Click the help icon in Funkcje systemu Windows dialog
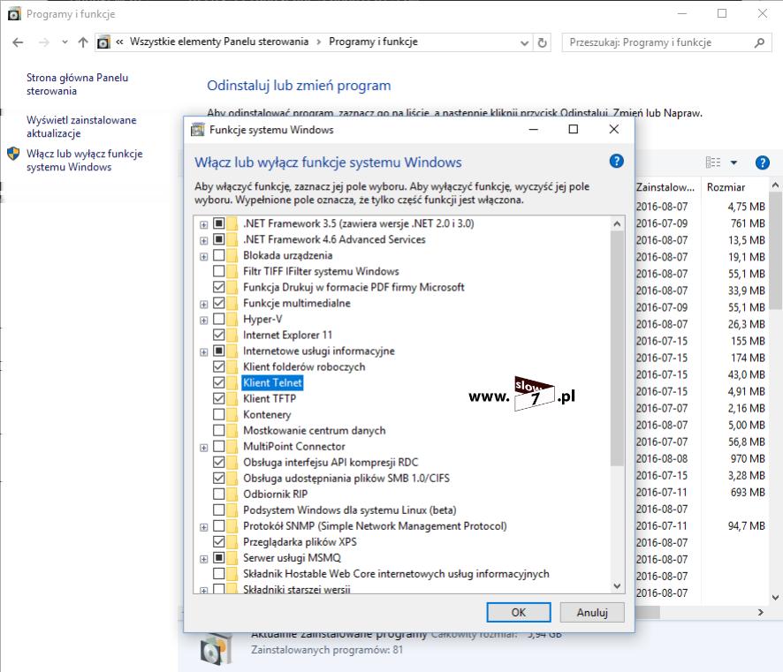Image resolution: width=783 pixels, height=672 pixels. (617, 161)
